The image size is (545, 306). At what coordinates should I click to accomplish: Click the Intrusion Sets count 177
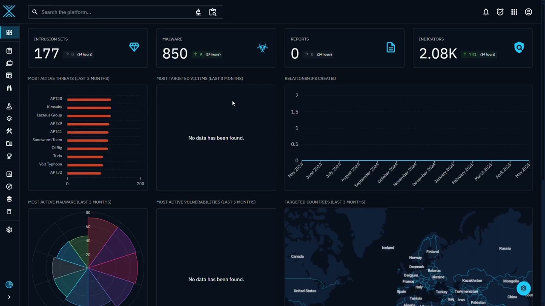[46, 54]
